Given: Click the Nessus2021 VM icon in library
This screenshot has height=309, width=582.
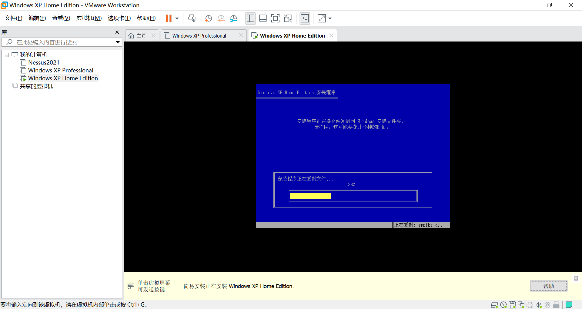Looking at the screenshot, I should click(23, 62).
